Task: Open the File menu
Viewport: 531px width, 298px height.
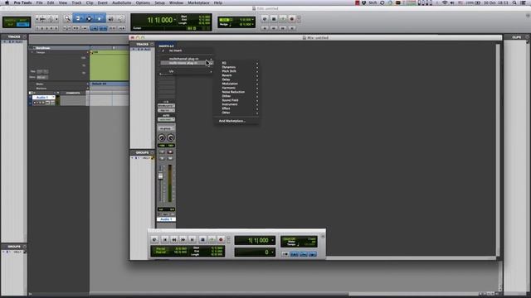Action: point(39,2)
